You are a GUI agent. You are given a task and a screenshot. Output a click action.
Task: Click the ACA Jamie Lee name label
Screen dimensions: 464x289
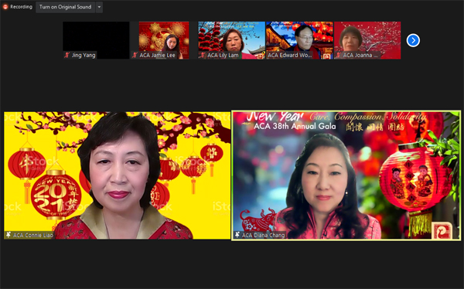pyautogui.click(x=157, y=56)
